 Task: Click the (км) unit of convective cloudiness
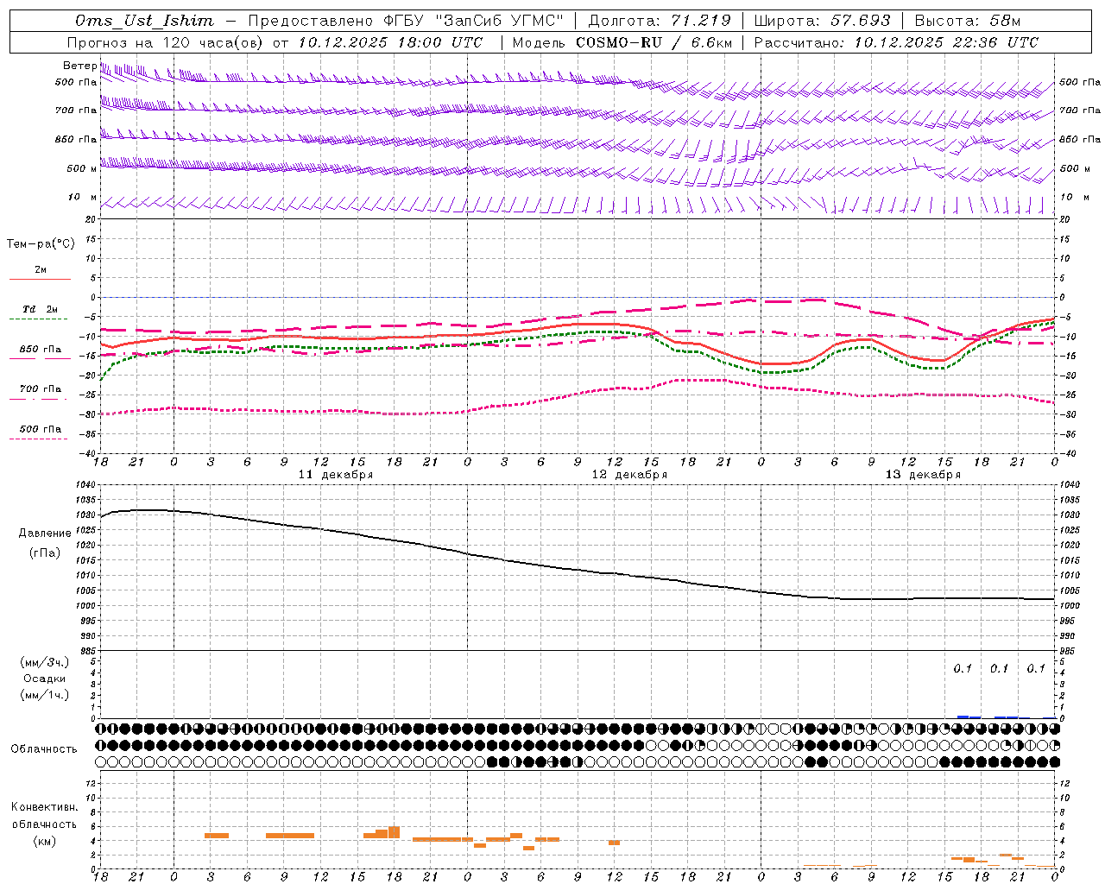pos(45,841)
